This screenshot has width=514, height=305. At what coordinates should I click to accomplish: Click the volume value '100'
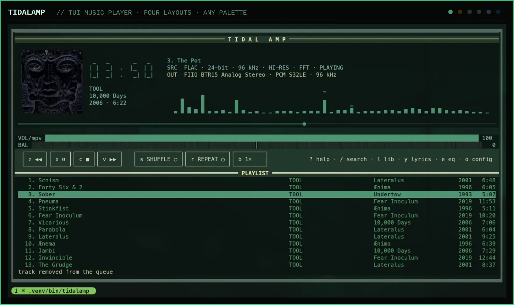tap(487, 138)
